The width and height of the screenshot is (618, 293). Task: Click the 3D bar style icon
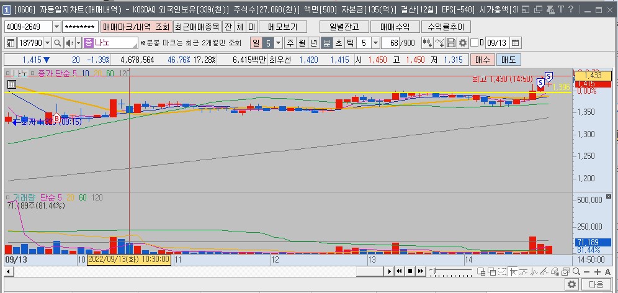[x=555, y=271]
